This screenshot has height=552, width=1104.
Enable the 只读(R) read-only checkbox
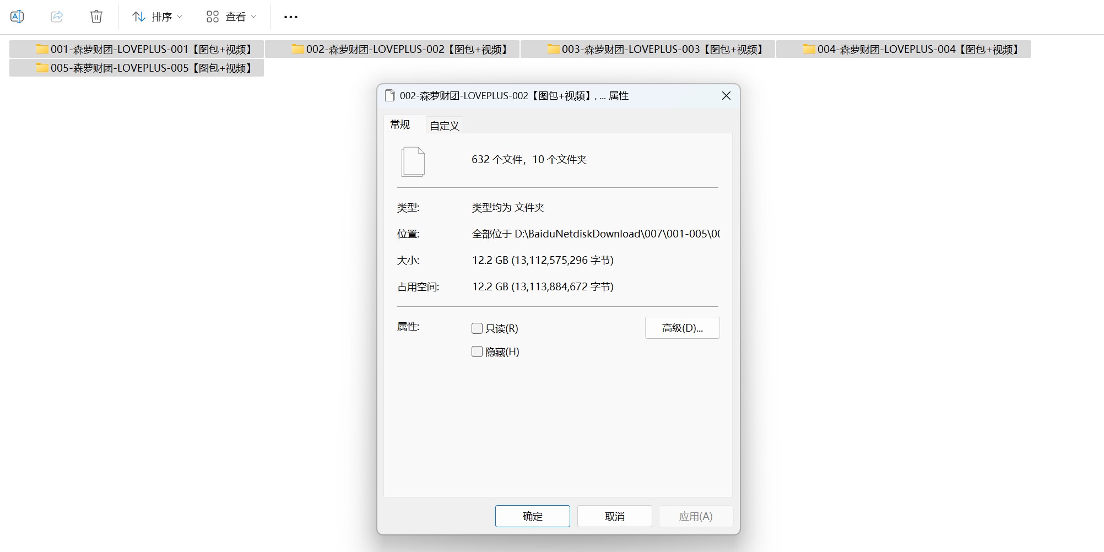pyautogui.click(x=477, y=328)
